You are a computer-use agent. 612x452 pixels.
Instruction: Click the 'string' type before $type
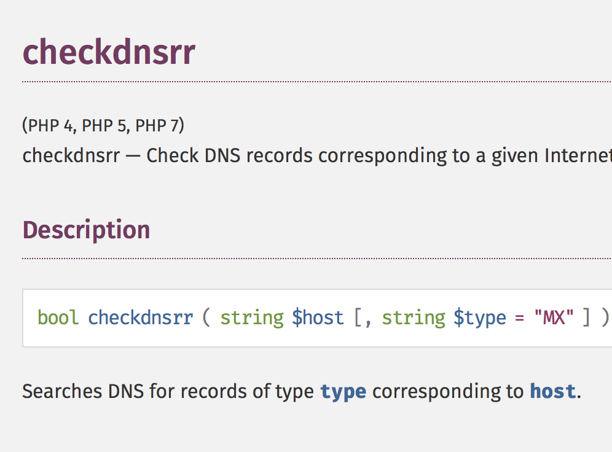pos(414,318)
